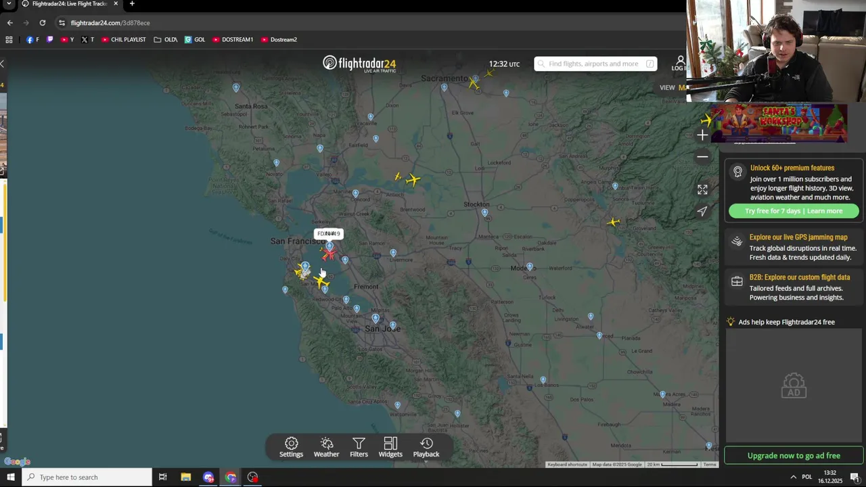Center map on my location arrow

tap(702, 211)
